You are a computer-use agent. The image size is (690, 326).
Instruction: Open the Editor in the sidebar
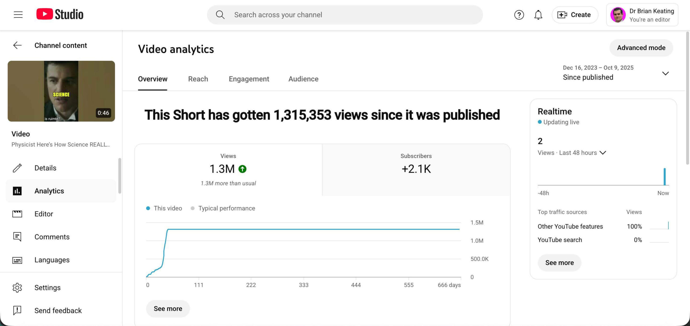(43, 214)
